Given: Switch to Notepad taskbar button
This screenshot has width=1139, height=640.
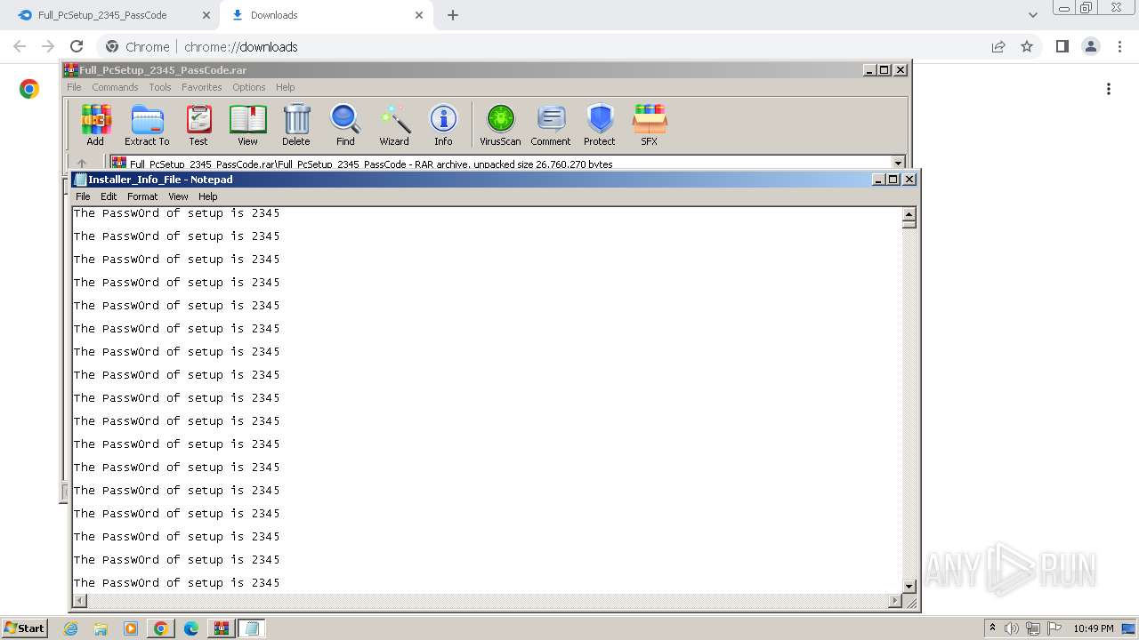Looking at the screenshot, I should coord(252,628).
